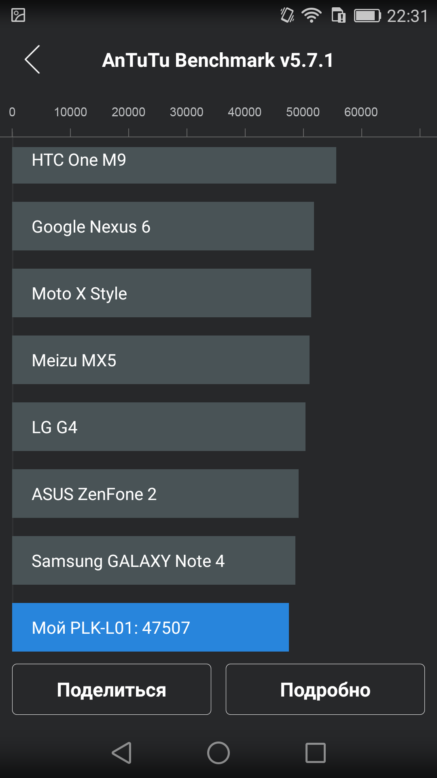Click the Поделиться share button

click(x=112, y=689)
